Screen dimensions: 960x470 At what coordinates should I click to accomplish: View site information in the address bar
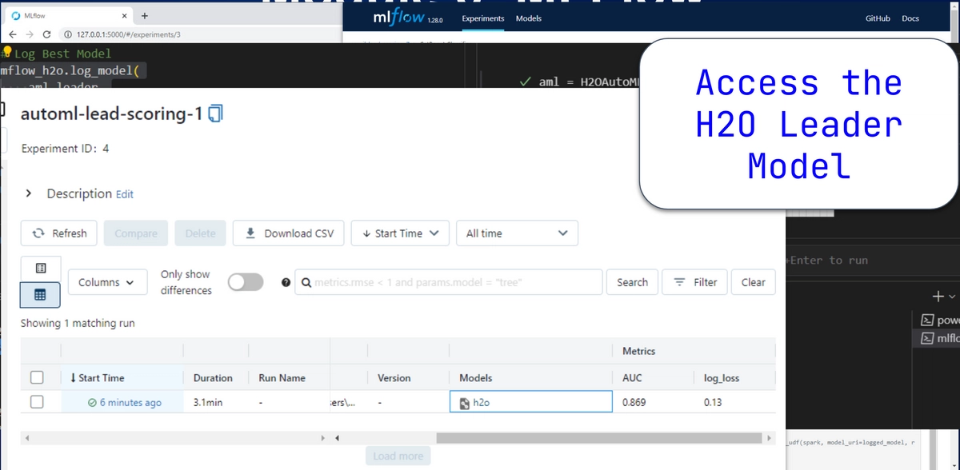67,34
